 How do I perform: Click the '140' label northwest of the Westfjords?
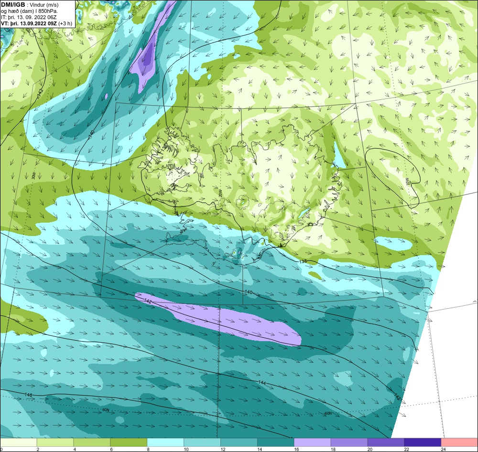(x=92, y=133)
